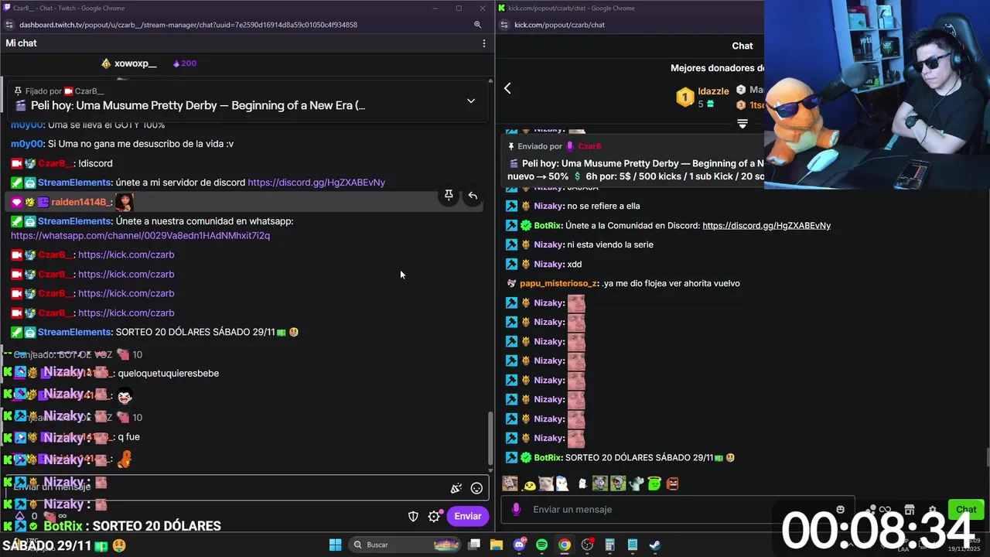Select the red angry face quick emote
This screenshot has width=990, height=557.
tap(672, 484)
